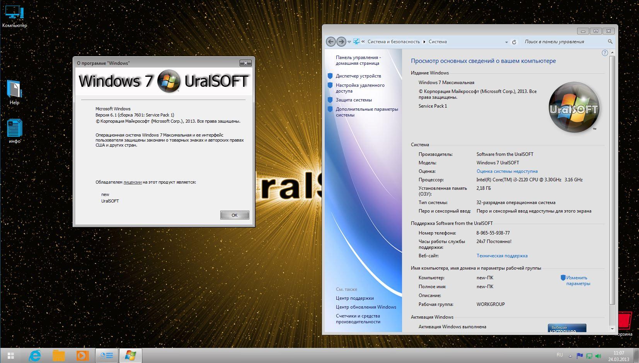The height and width of the screenshot is (363, 639).
Task: Open the file explorer folder taskbar icon
Action: [59, 355]
